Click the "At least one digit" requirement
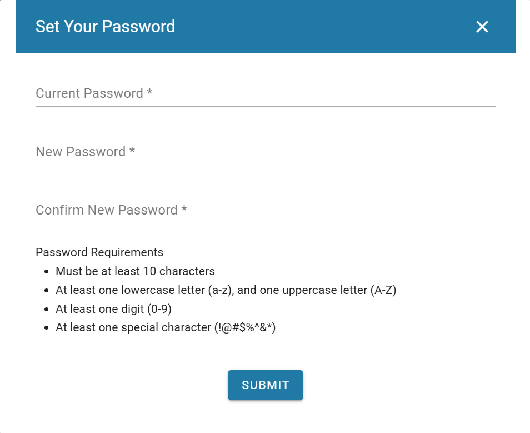This screenshot has width=530, height=433. [113, 309]
